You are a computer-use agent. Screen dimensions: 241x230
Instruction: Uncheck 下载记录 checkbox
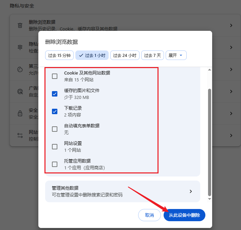55,111
